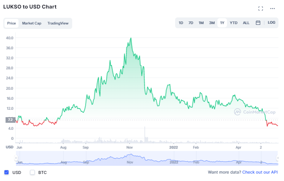Click the tallest volume bar spike

[145, 135]
